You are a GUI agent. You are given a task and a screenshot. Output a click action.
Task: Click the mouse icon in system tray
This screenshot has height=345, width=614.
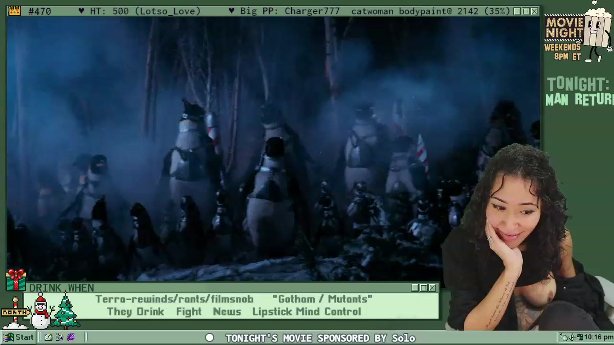564,337
